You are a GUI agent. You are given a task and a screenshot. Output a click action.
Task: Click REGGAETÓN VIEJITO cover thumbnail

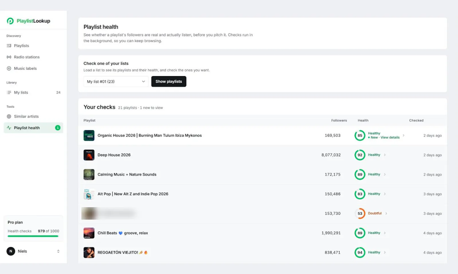89,253
